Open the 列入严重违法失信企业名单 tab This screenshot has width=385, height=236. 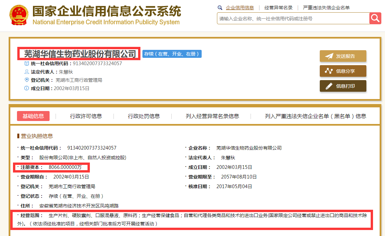[315, 116]
